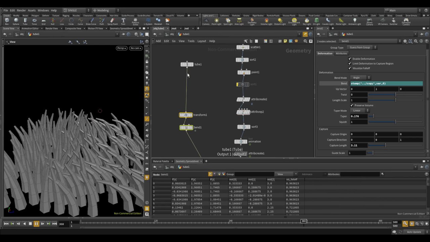This screenshot has height=242, width=430.
Task: Select the scatter1 node
Action: [243, 47]
